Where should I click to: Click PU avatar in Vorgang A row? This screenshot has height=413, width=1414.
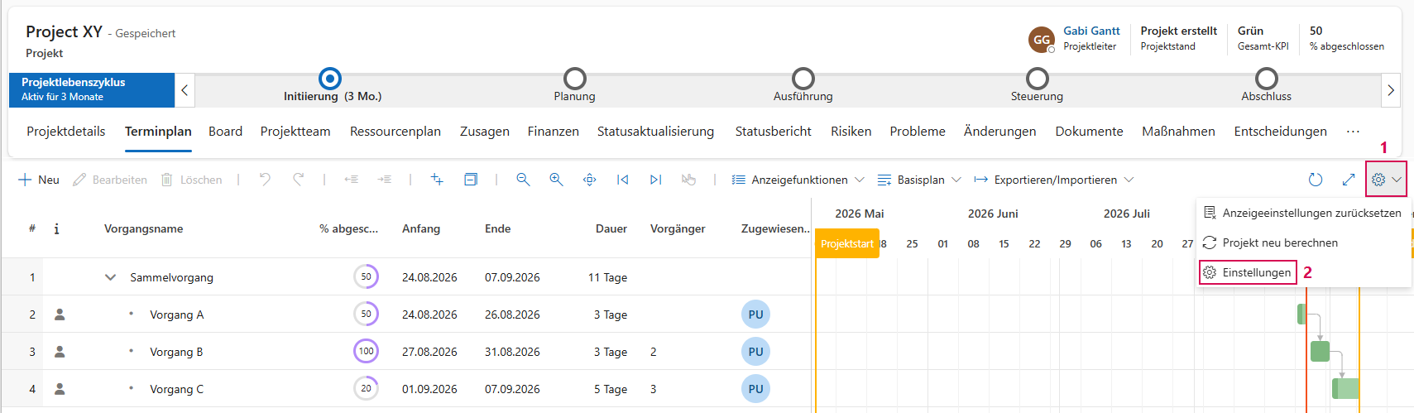(755, 315)
